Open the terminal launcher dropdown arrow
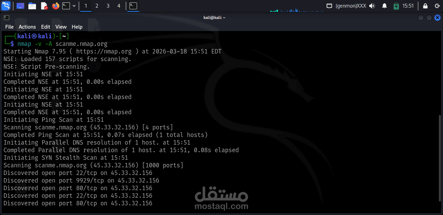The height and width of the screenshot is (215, 443). coord(74,6)
